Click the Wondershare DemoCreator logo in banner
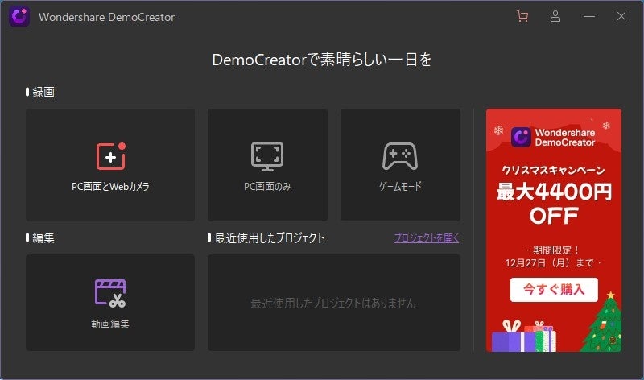The width and height of the screenshot is (644, 380). [x=553, y=137]
